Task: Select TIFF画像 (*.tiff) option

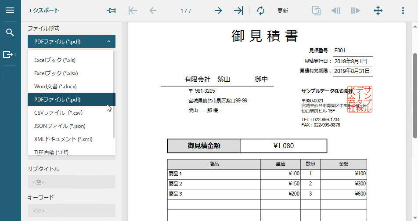Action: (72, 152)
